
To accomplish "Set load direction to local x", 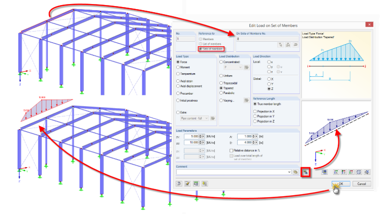I will point(269,62).
